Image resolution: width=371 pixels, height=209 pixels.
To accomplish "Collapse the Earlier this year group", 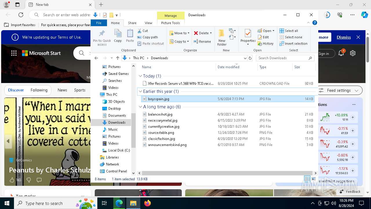I will tap(140, 91).
